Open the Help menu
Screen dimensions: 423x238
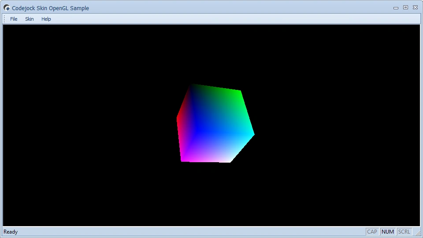tap(46, 19)
